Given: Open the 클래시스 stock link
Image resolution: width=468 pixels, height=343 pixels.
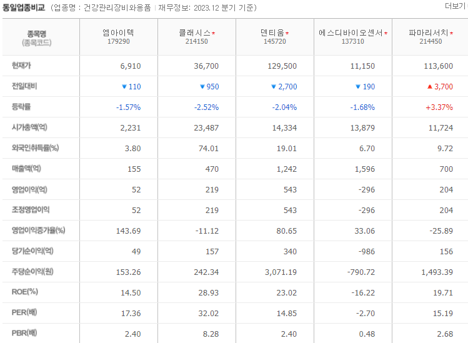Looking at the screenshot, I should pyautogui.click(x=195, y=32).
